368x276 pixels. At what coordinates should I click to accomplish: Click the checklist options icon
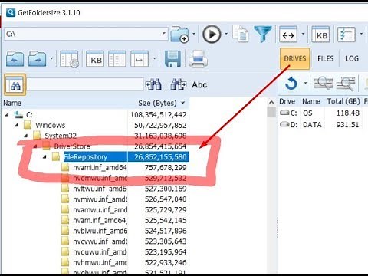[x=347, y=34]
